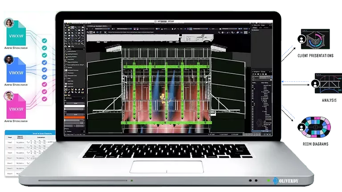Image resolution: width=342 pixels, height=192 pixels.
Task: Open the teal Arena Show.vwxw file icon
Action: tap(16, 33)
